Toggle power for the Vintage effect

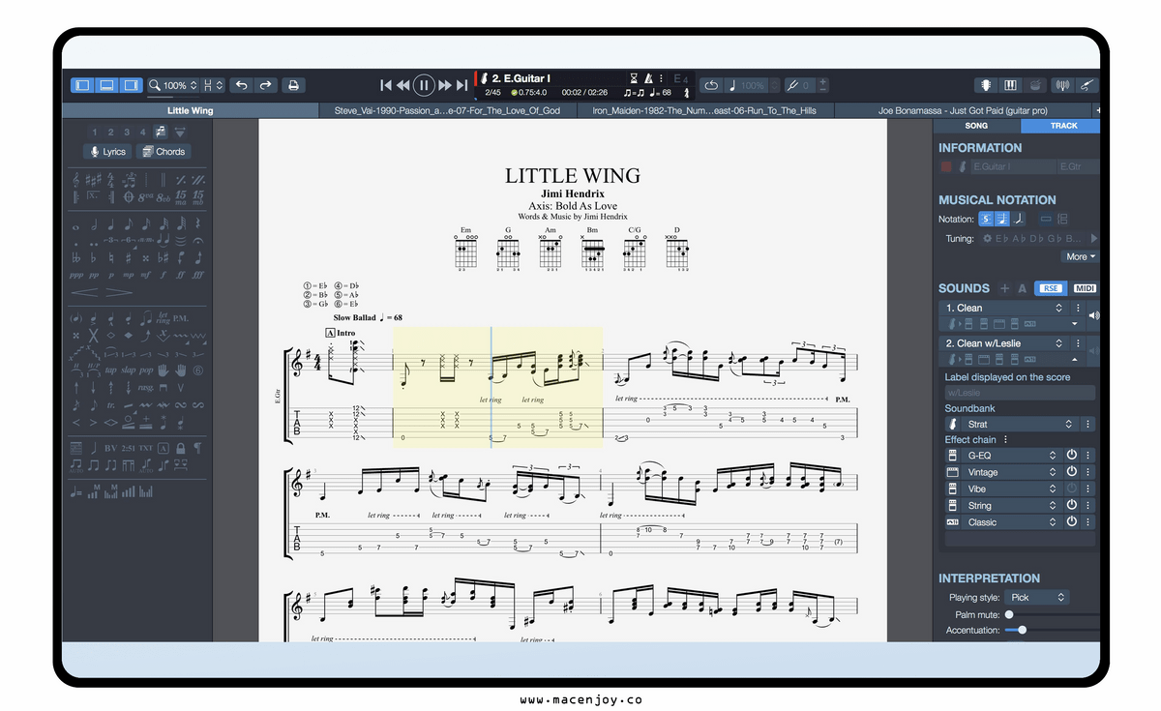[1072, 472]
